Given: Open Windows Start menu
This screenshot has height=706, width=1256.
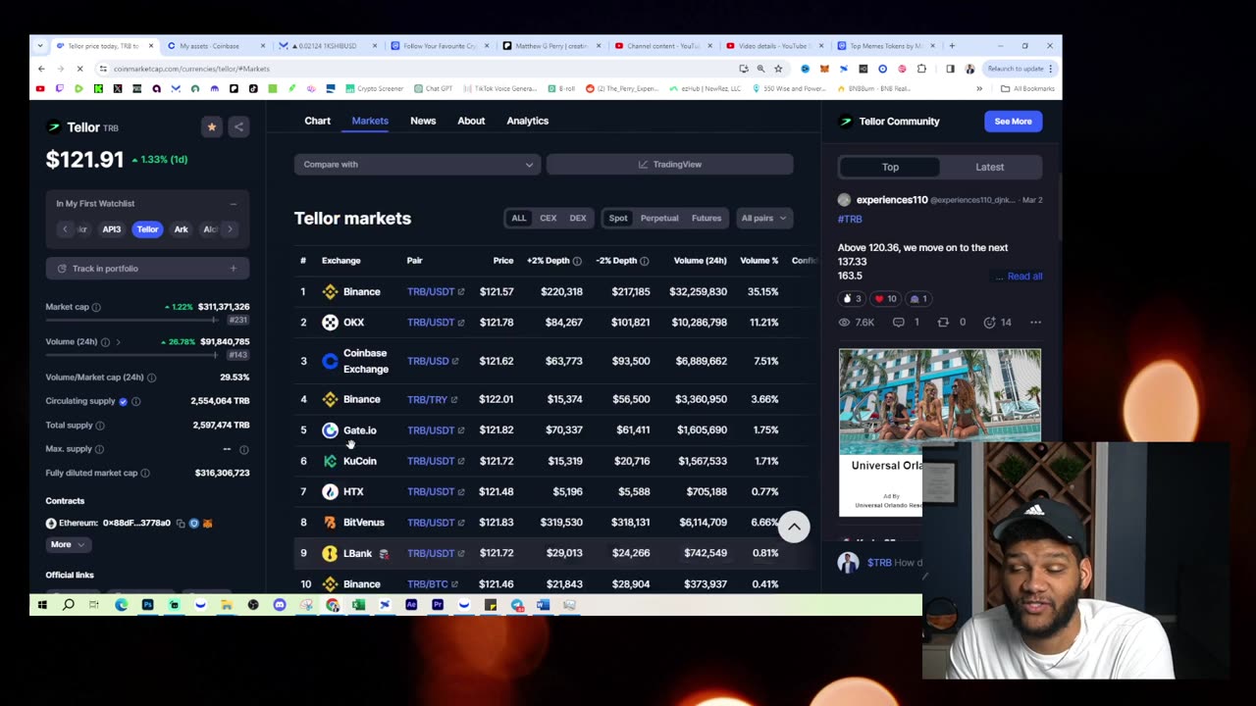Looking at the screenshot, I should [42, 605].
